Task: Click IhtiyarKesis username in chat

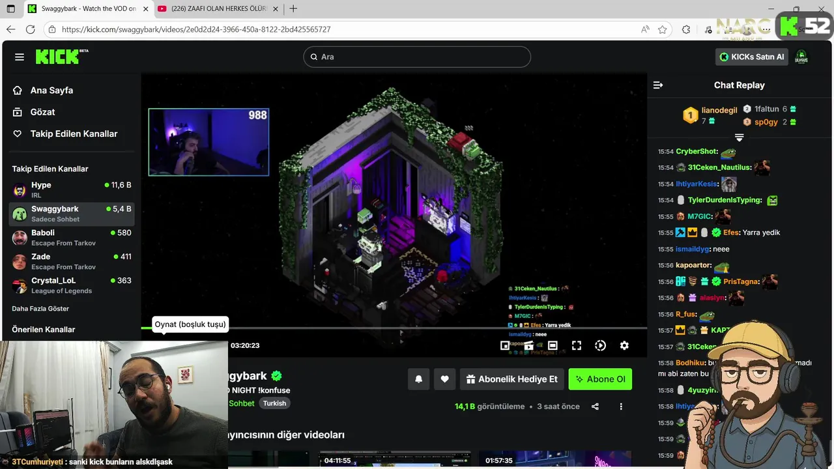Action: pyautogui.click(x=697, y=184)
